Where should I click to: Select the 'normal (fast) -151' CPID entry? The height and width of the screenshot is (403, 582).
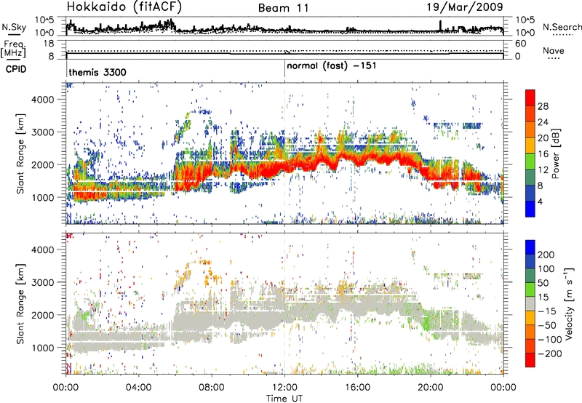pyautogui.click(x=332, y=65)
